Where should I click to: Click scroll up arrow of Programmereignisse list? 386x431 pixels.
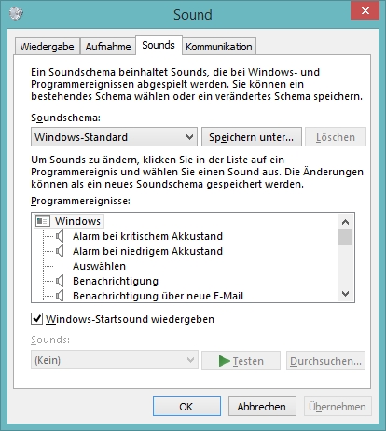(345, 222)
